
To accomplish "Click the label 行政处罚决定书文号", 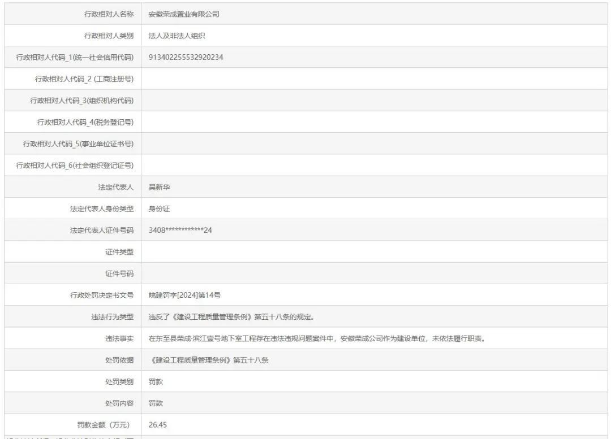I will click(102, 295).
